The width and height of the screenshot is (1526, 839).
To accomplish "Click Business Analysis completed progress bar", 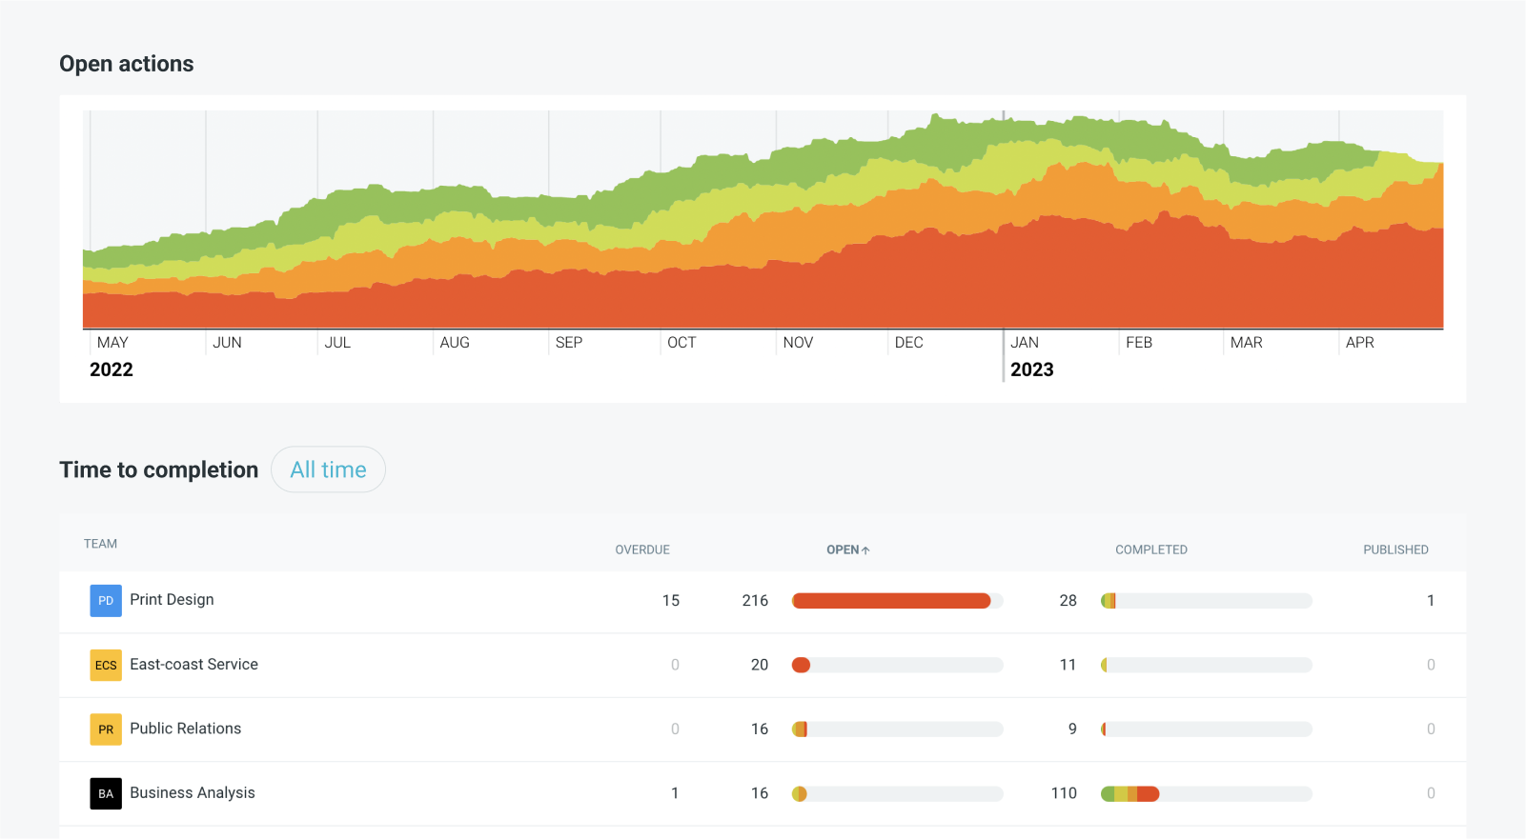I will tap(1206, 793).
